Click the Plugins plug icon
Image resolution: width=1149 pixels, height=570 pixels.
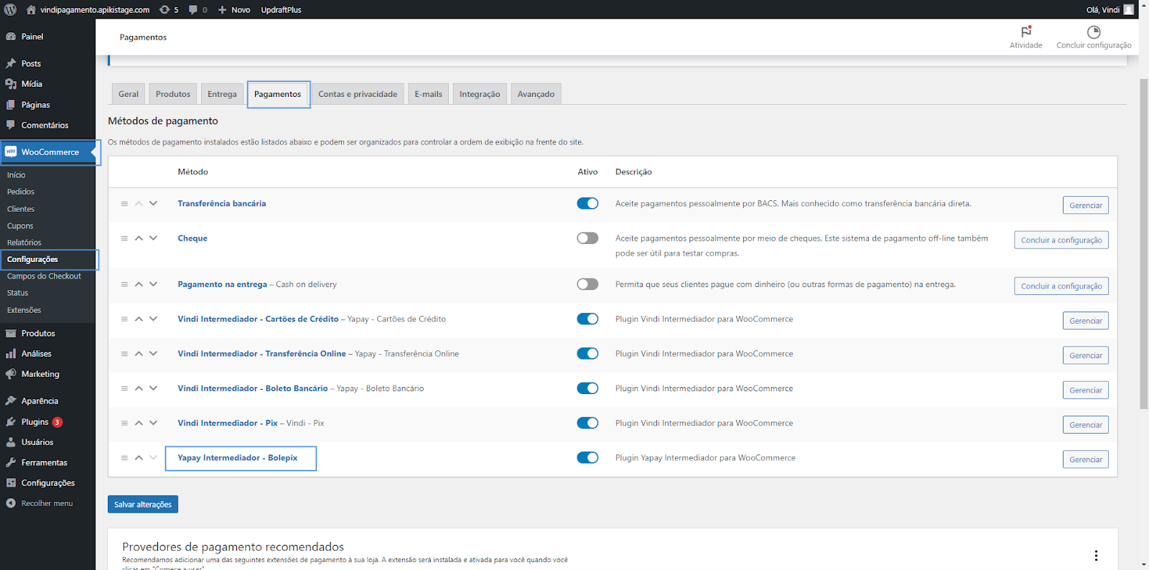click(11, 422)
